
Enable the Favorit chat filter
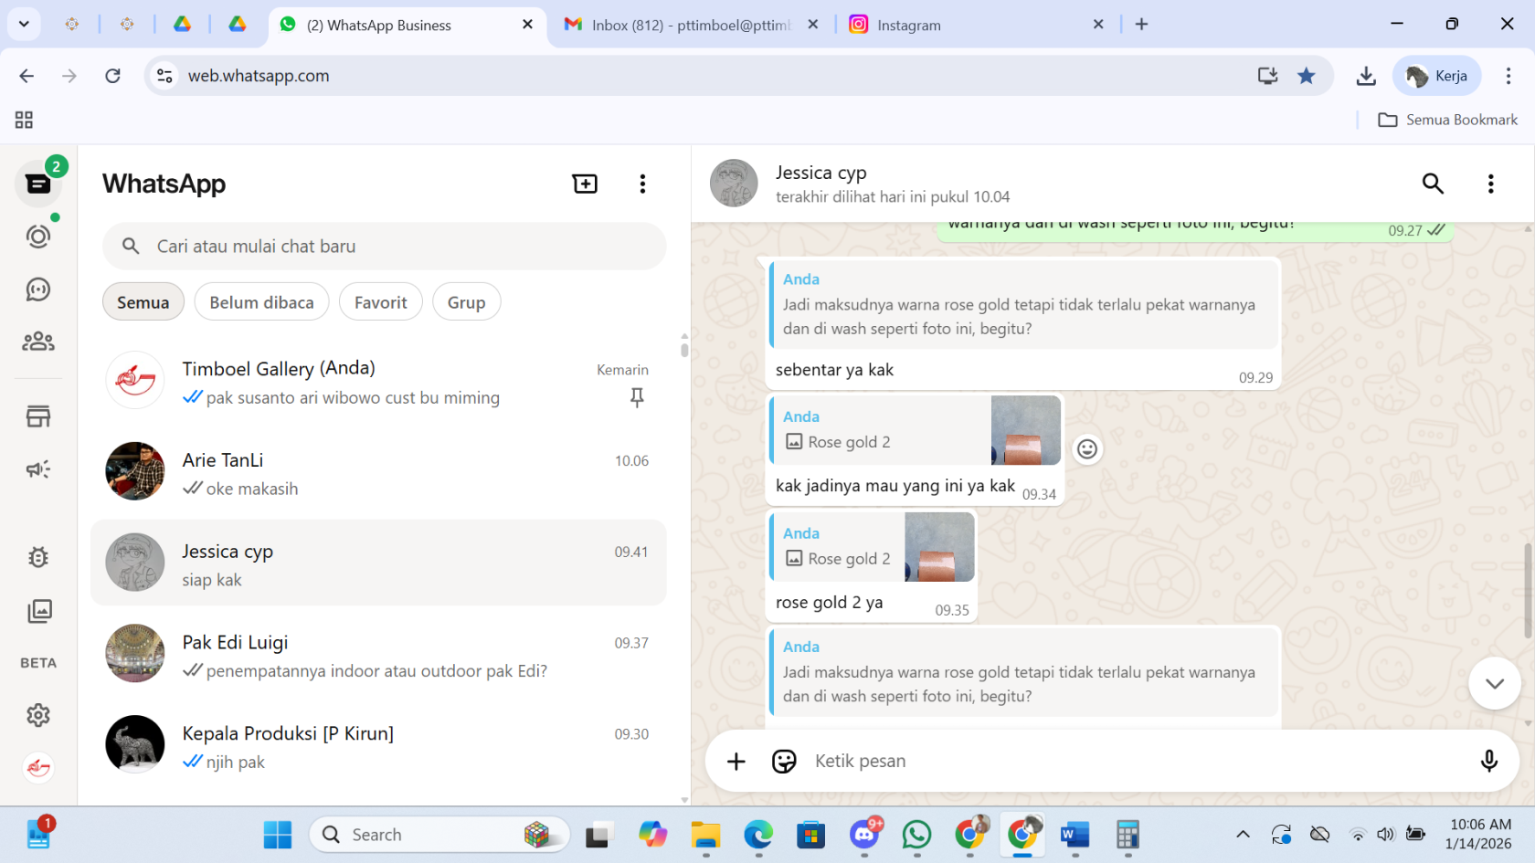tap(380, 301)
